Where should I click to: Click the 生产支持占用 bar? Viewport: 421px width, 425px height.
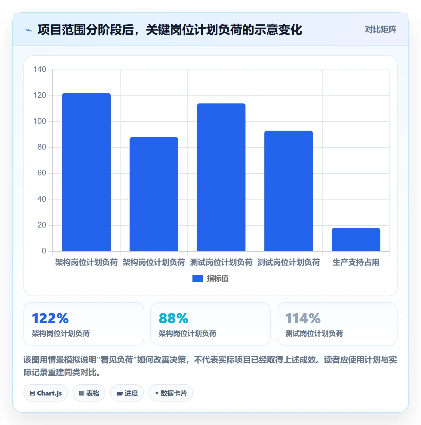pyautogui.click(x=356, y=239)
